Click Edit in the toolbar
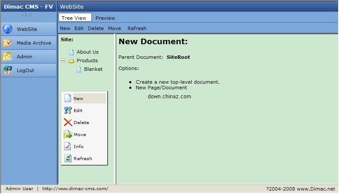The height and width of the screenshot is (194, 339). click(x=79, y=28)
